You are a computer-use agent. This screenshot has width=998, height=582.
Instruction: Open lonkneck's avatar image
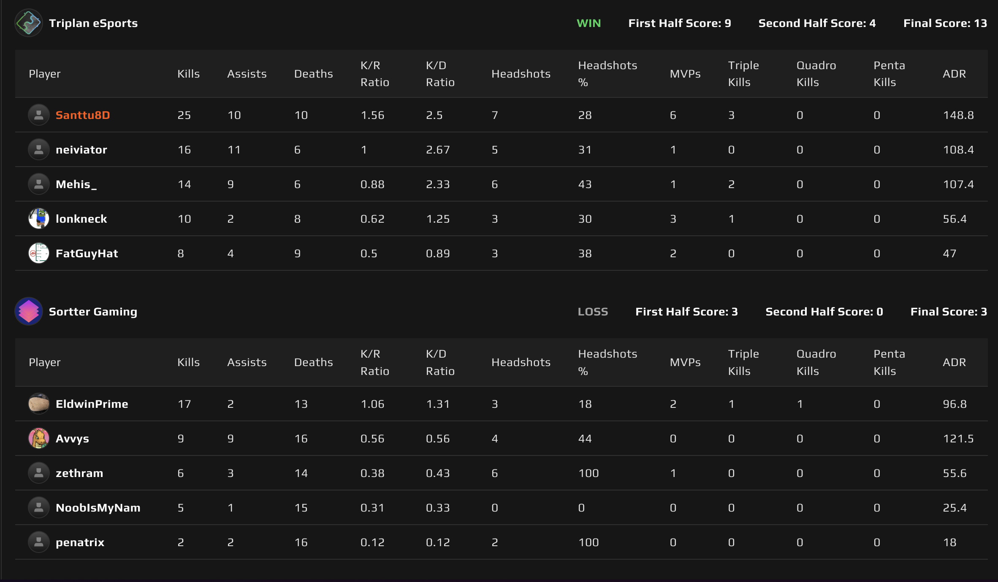(x=38, y=218)
